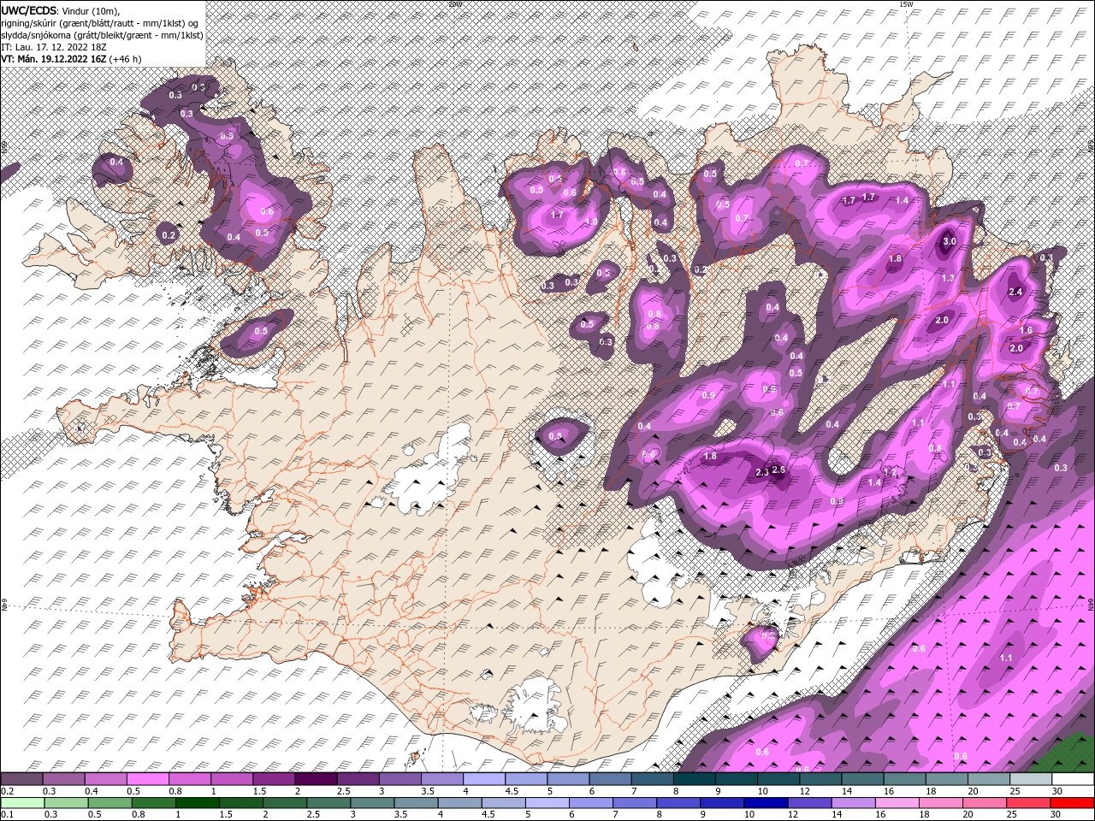Select the red-pink 25 swatch in rain legend

click(1029, 803)
